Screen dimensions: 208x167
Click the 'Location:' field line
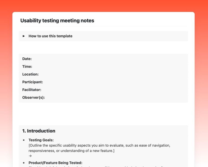coord(31,74)
